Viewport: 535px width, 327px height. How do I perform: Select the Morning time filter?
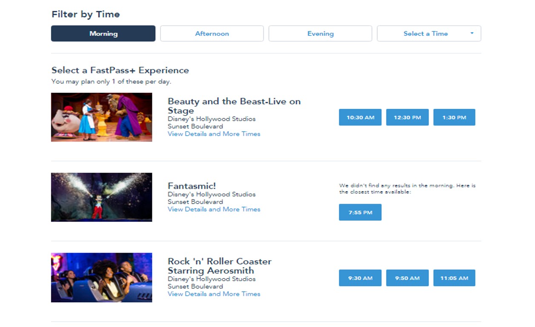103,34
